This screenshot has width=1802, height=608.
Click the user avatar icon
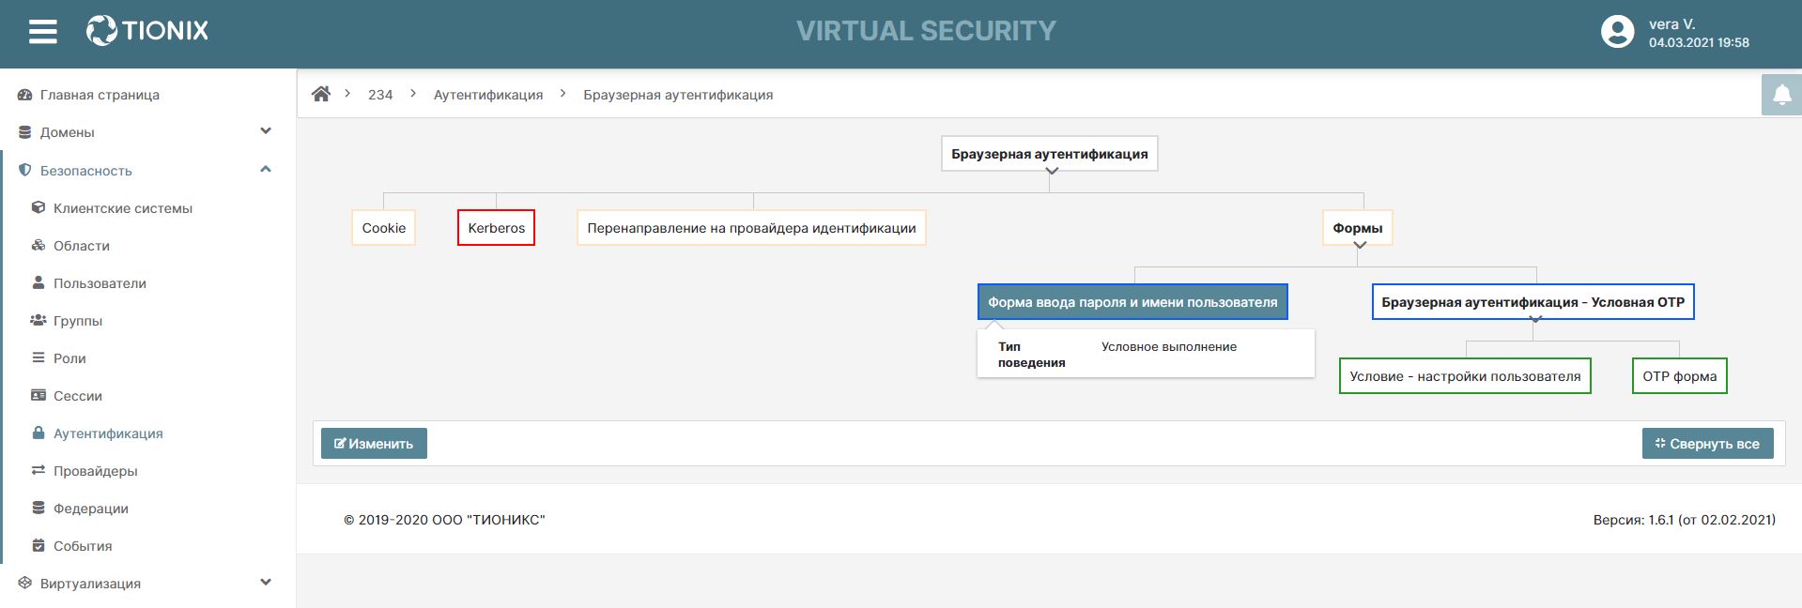click(x=1617, y=32)
